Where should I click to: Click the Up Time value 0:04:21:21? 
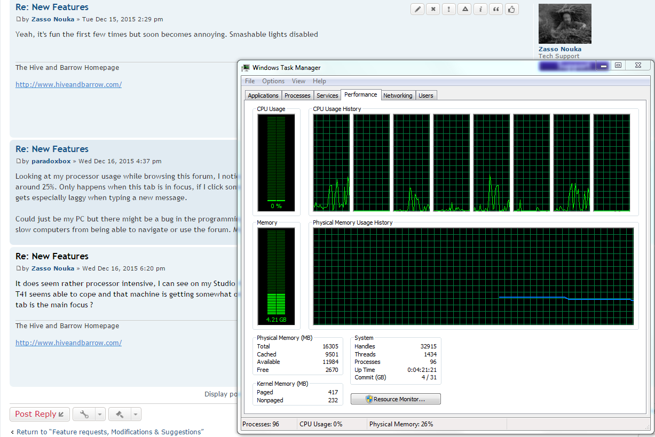(422, 370)
